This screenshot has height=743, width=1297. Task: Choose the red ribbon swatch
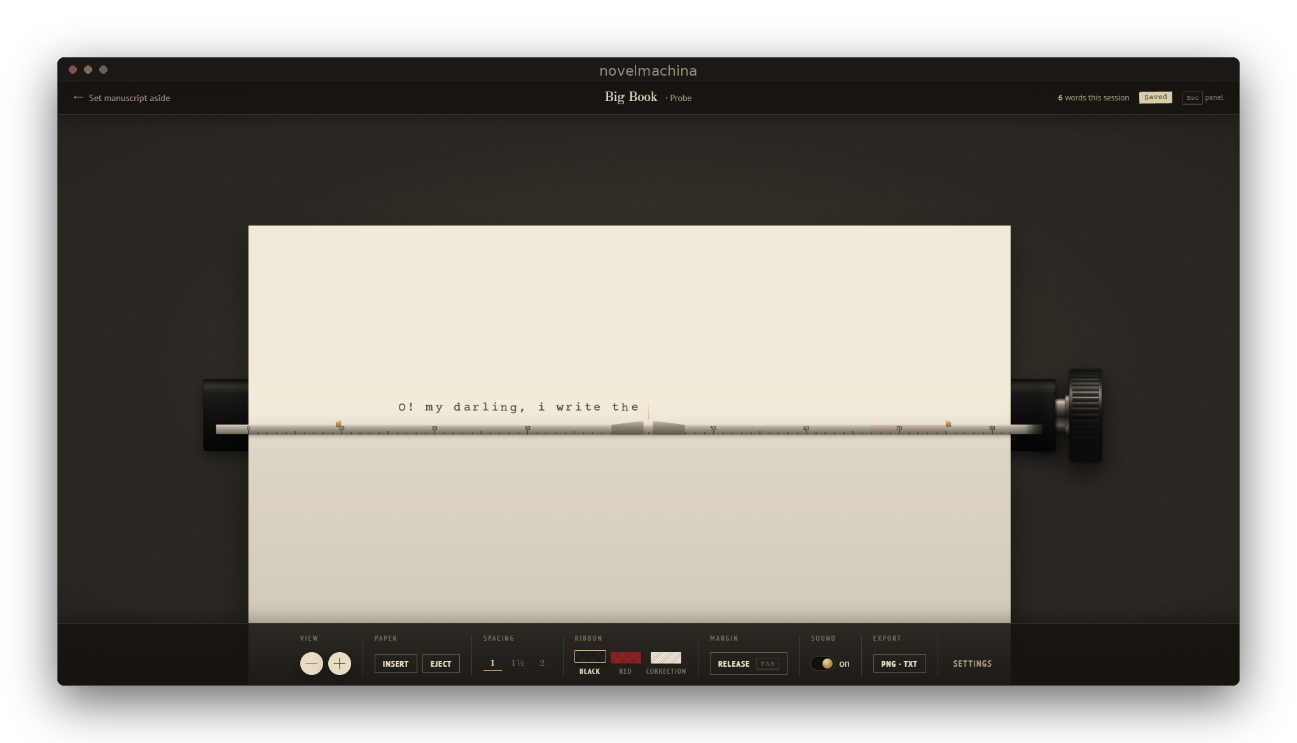[x=625, y=657]
